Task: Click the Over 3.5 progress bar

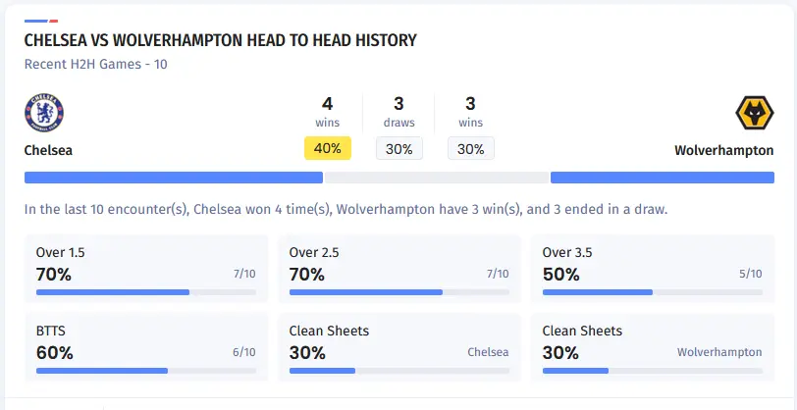Action: click(652, 292)
